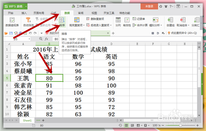The image size is (206, 131).
Task: Click the save disk icon
Action: click(x=11, y=33)
